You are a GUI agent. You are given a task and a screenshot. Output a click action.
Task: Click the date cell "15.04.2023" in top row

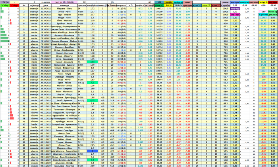pos(46,2)
